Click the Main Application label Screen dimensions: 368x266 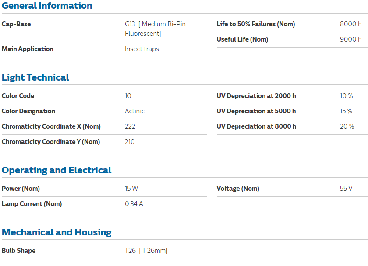[28, 49]
